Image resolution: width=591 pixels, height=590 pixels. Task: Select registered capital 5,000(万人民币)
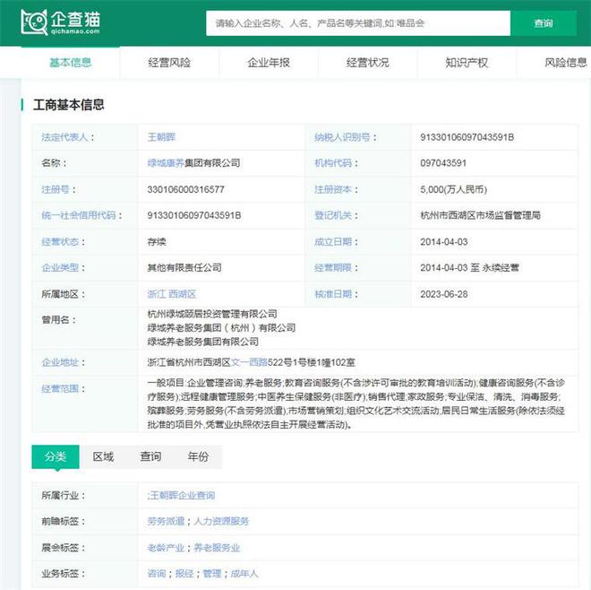click(x=454, y=189)
